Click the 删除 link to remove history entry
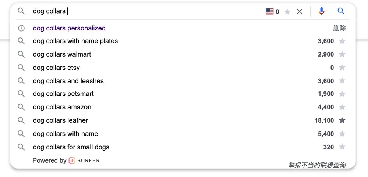The height and width of the screenshot is (177, 368). pos(339,28)
